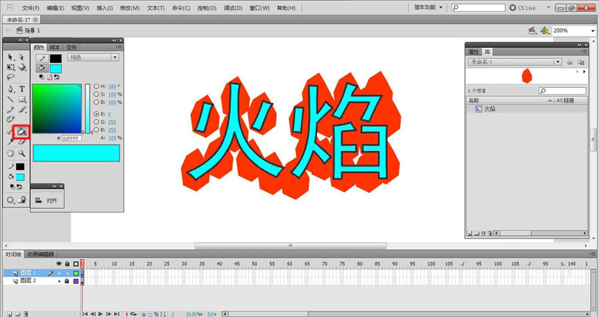This screenshot has height=317, width=599.
Task: Click the black stroke color swatch
Action: [56, 58]
